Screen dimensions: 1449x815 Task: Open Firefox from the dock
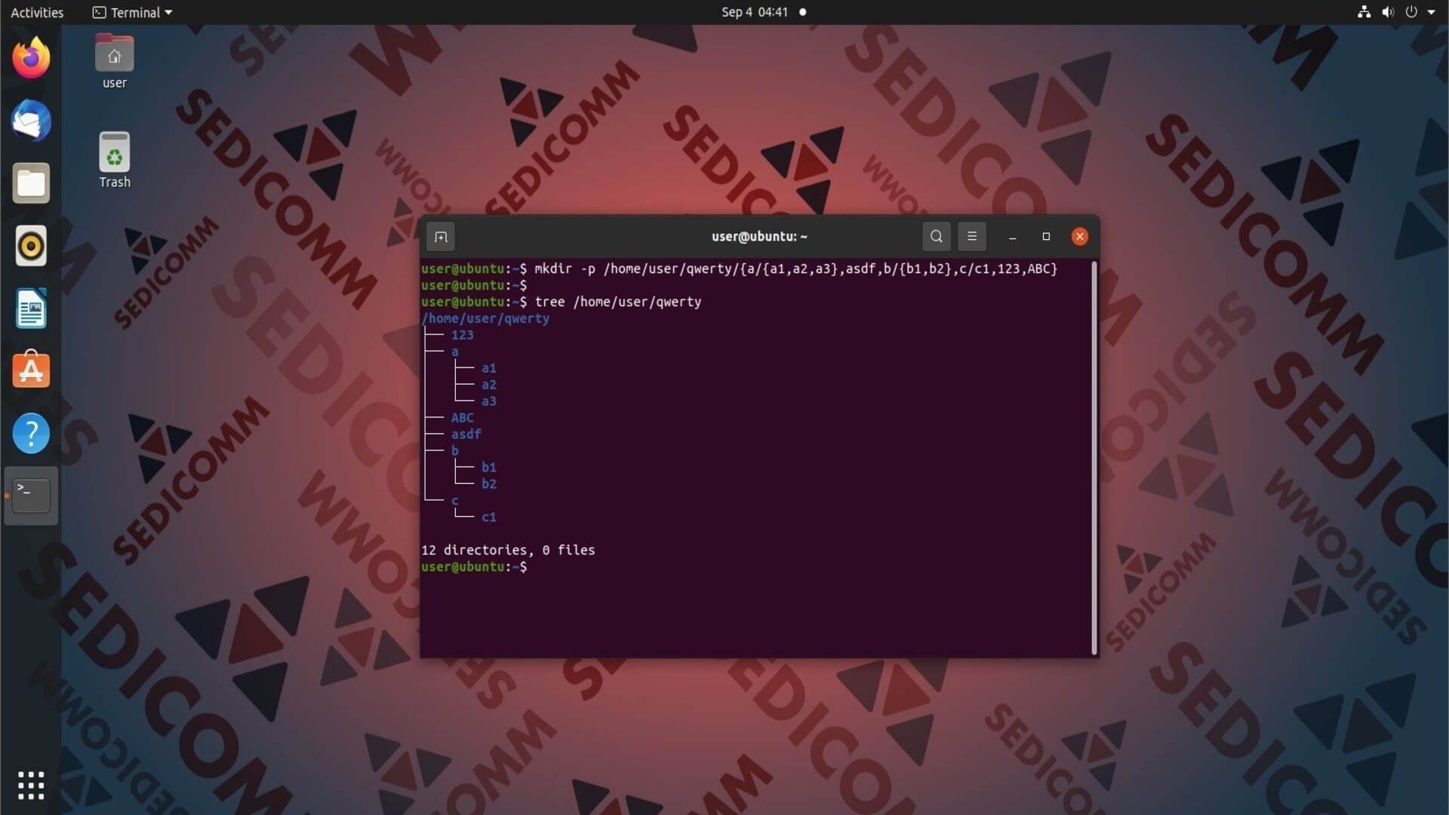pyautogui.click(x=31, y=58)
